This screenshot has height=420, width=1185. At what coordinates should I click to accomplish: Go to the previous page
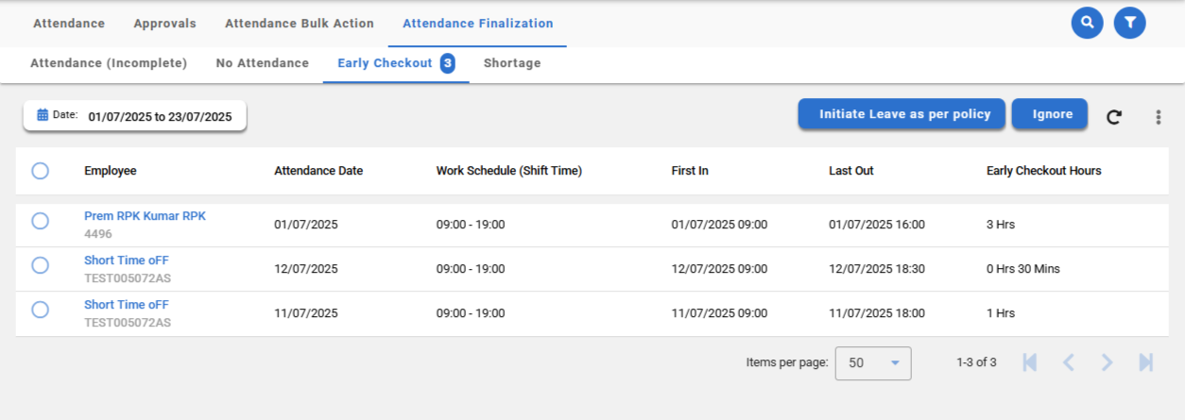point(1069,362)
